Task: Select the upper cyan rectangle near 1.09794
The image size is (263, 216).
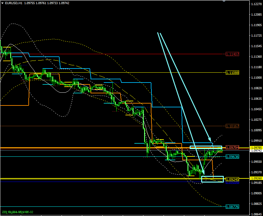Action: 206,147
